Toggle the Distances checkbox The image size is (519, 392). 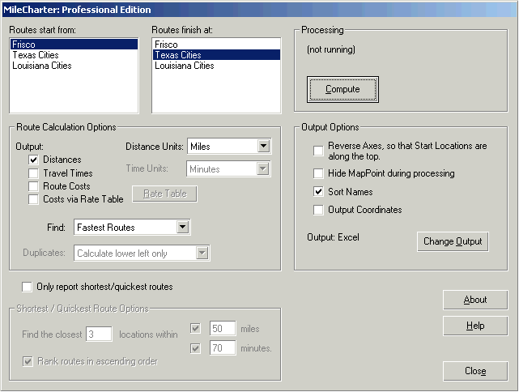(x=33, y=160)
